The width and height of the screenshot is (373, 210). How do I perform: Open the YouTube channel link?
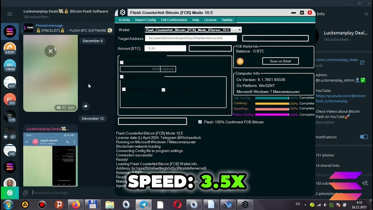pyautogui.click(x=340, y=98)
